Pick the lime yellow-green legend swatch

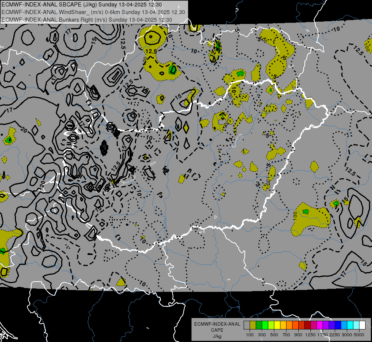point(271,325)
